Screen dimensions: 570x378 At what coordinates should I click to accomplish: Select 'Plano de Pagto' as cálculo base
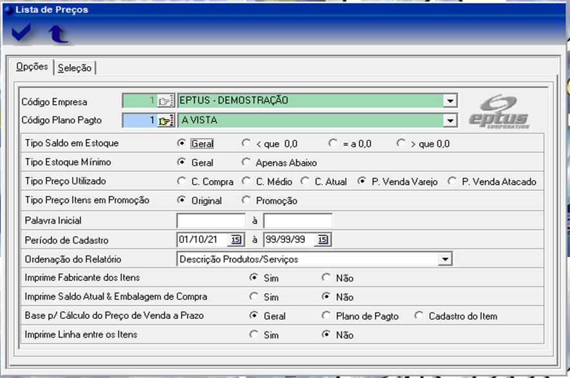(327, 316)
